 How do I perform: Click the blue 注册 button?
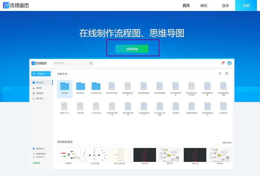246,5
